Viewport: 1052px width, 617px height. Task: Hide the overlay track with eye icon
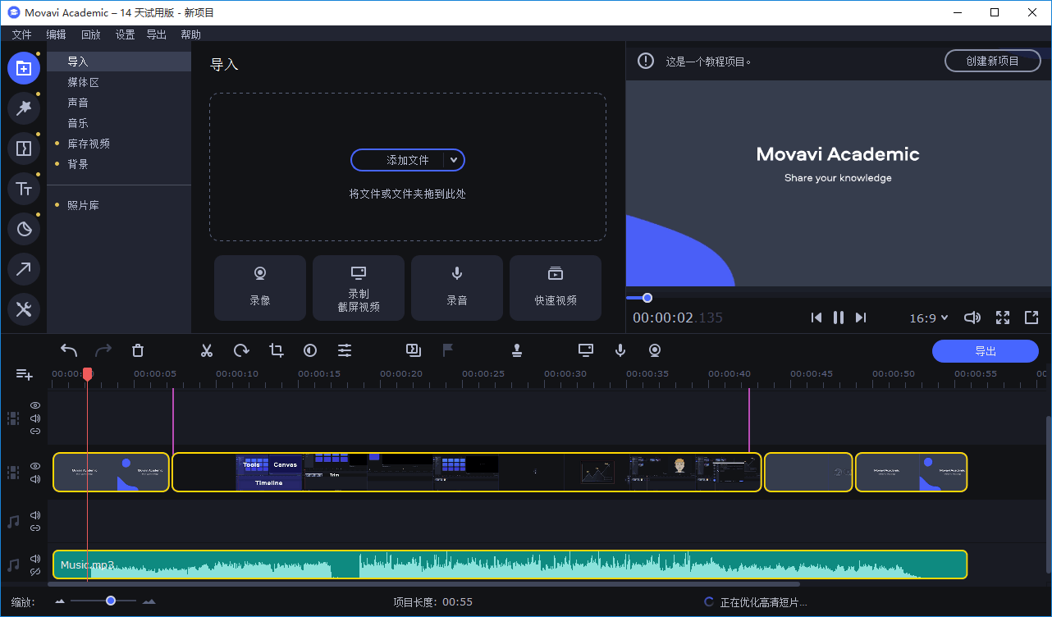pos(35,405)
